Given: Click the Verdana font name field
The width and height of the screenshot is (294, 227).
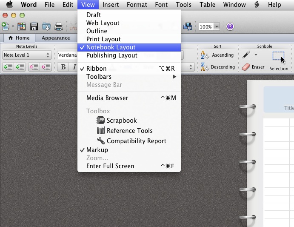Looking at the screenshot, I should click(x=68, y=55).
